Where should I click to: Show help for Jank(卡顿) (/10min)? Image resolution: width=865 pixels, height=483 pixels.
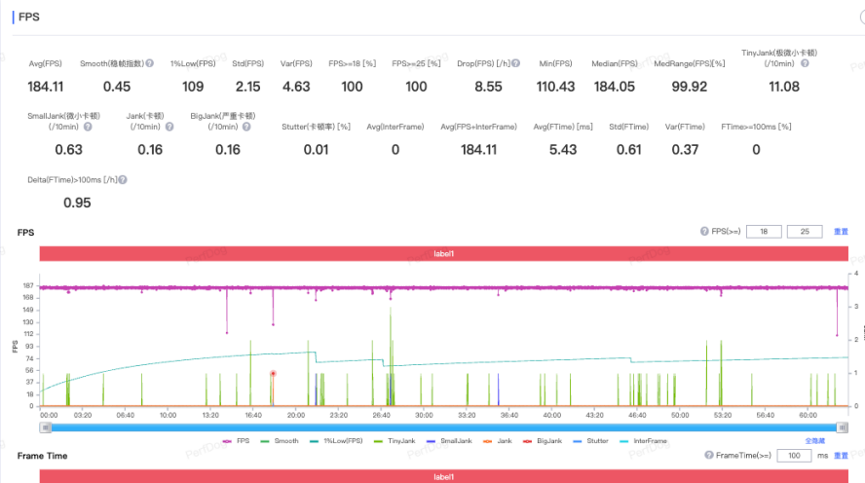(169, 127)
